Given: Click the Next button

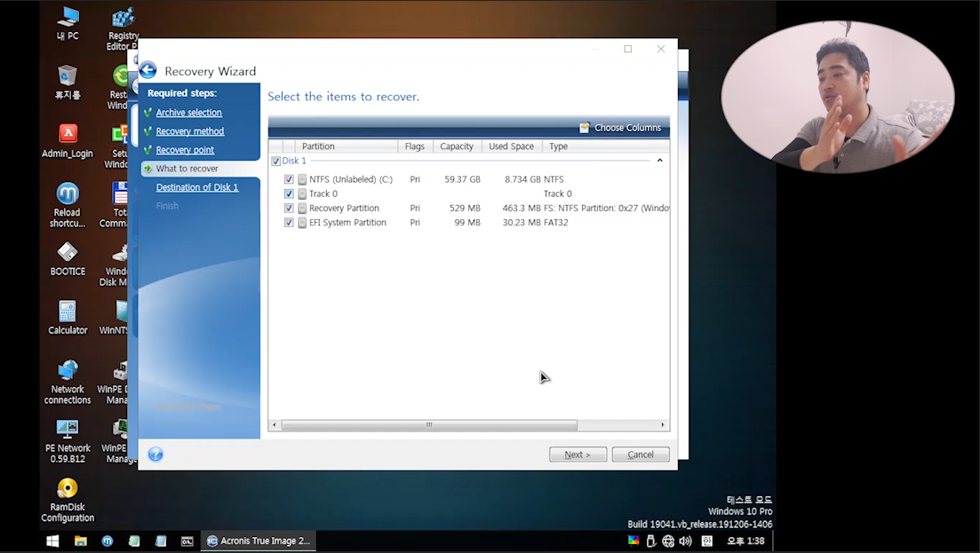Looking at the screenshot, I should (578, 454).
